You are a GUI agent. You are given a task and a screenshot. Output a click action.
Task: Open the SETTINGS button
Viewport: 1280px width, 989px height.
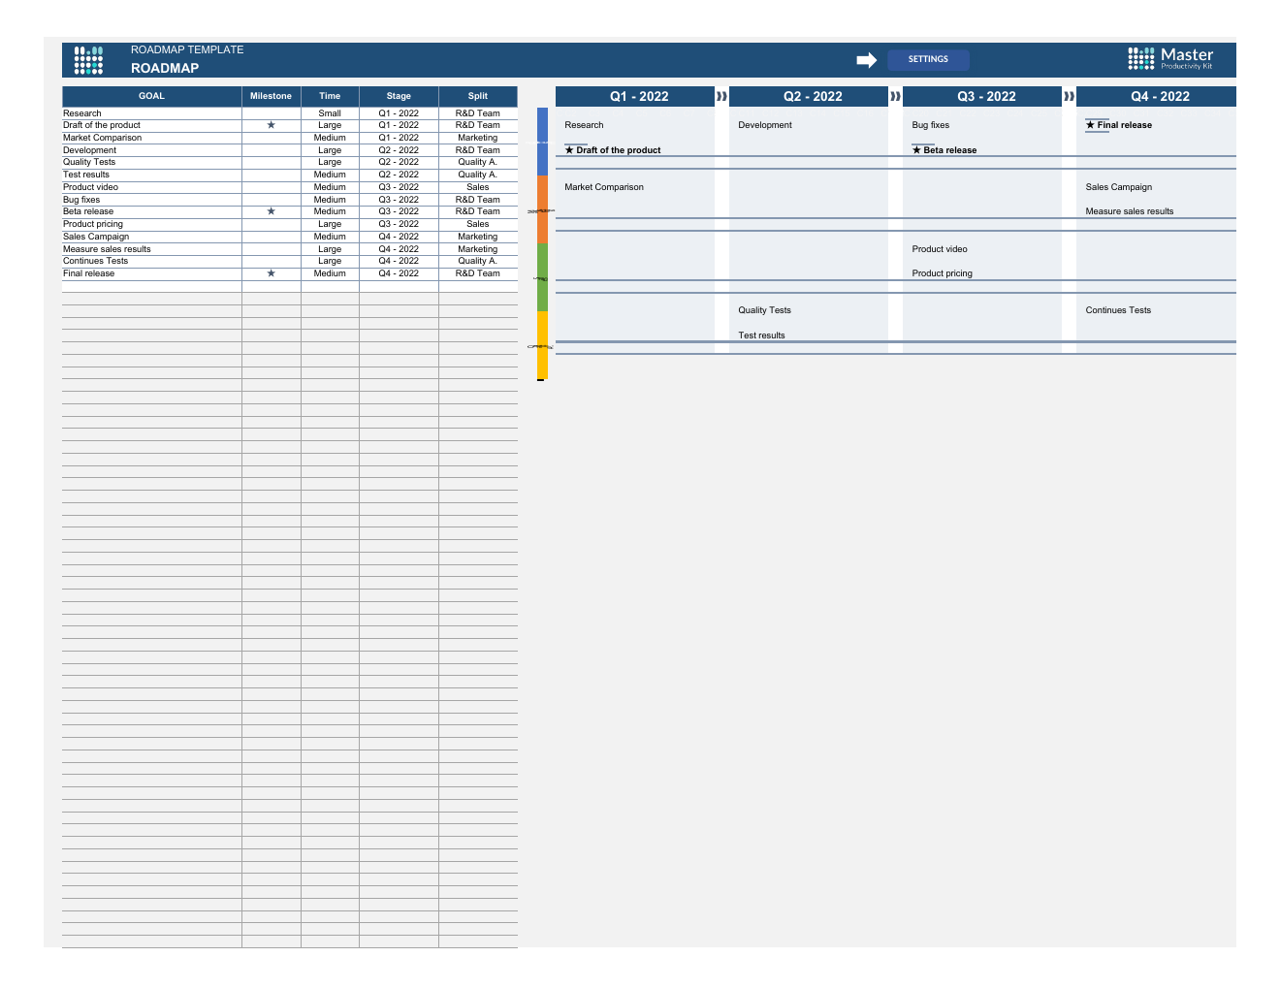click(x=928, y=60)
